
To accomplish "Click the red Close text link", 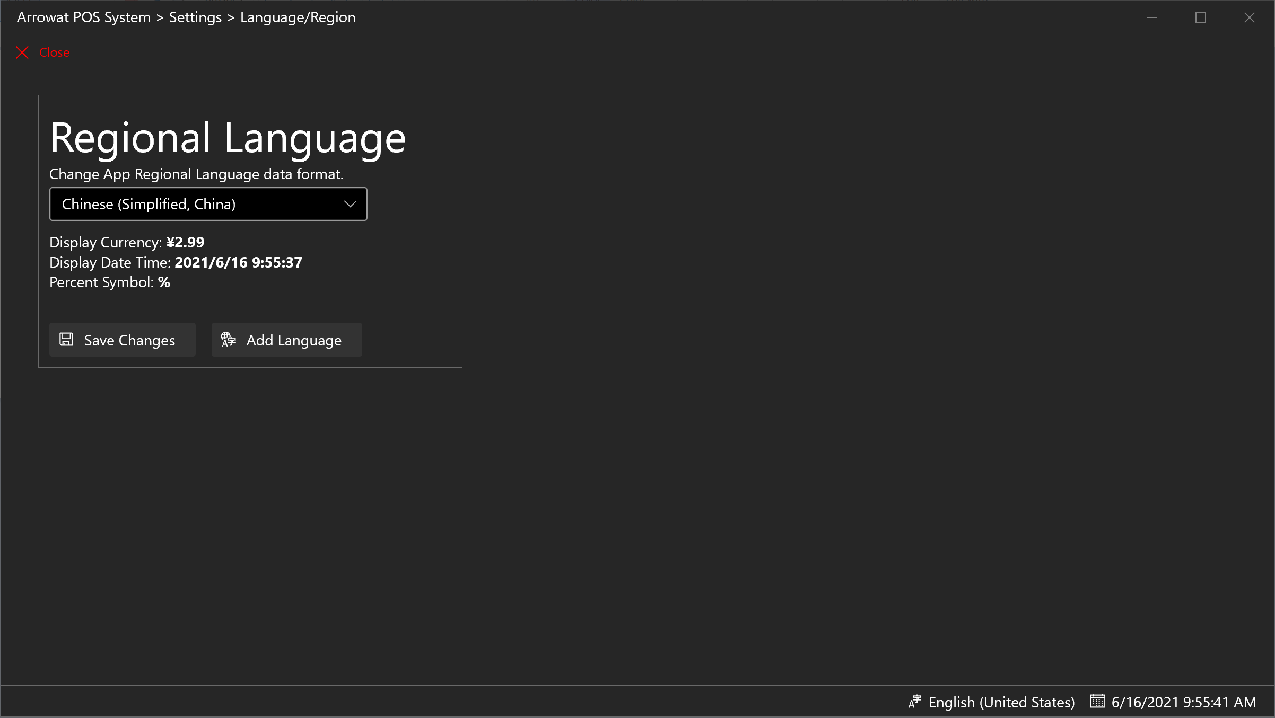I will 54,52.
